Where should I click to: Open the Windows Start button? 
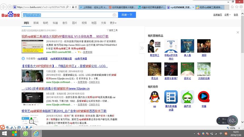click(4, 133)
